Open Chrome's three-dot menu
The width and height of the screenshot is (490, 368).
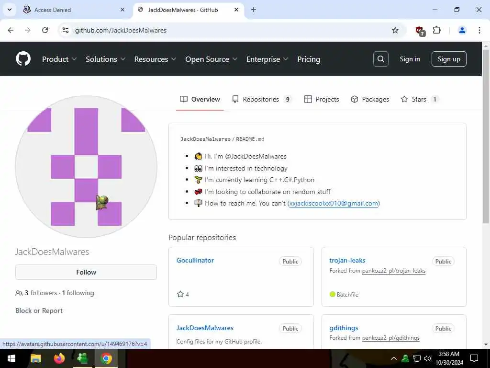pos(479,30)
